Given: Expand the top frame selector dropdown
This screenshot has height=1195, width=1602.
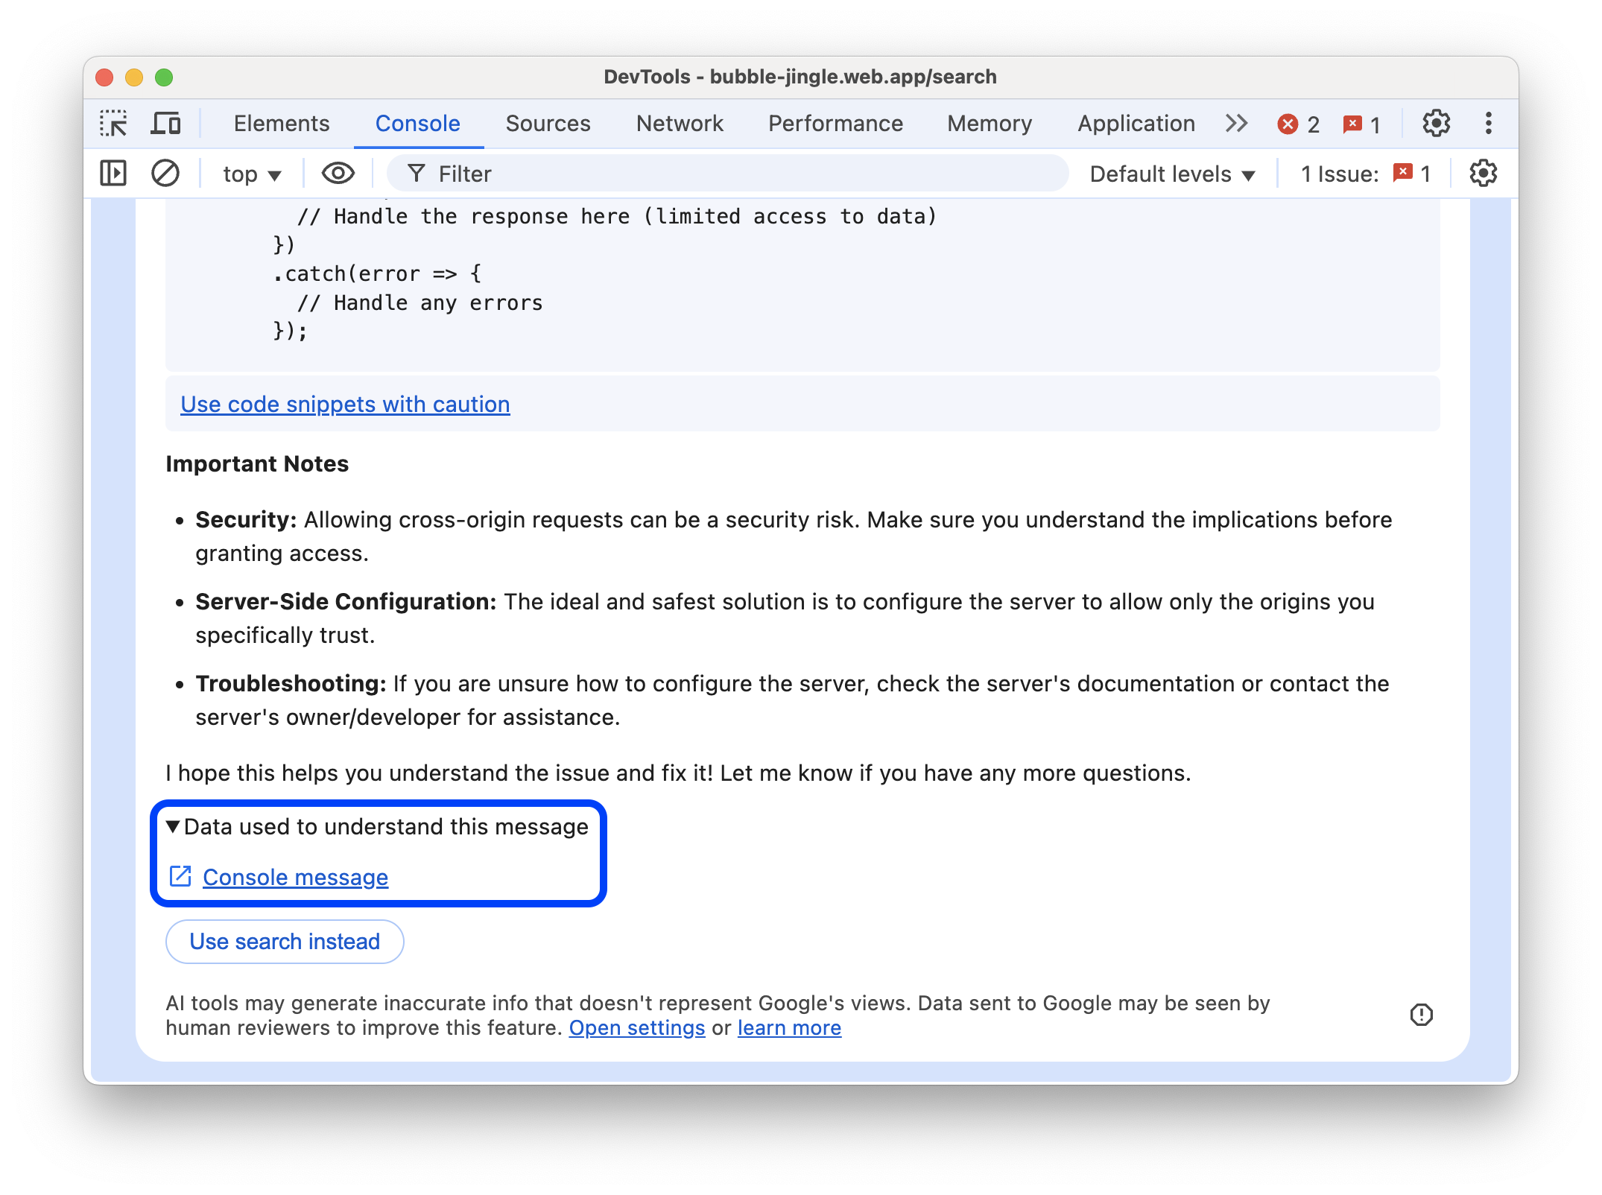Looking at the screenshot, I should (251, 174).
